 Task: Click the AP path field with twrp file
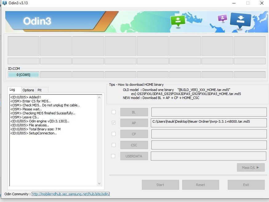(x=209, y=123)
